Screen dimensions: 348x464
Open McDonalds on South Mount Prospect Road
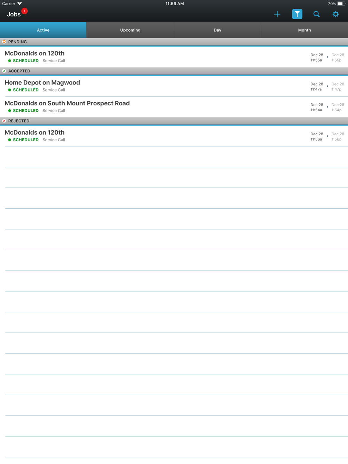click(x=174, y=107)
